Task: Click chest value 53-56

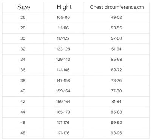Action: (116, 28)
